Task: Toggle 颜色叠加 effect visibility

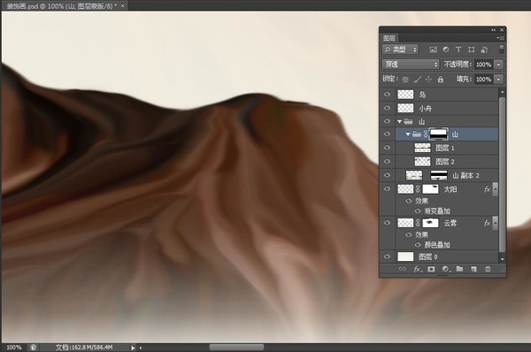Action: coord(418,245)
